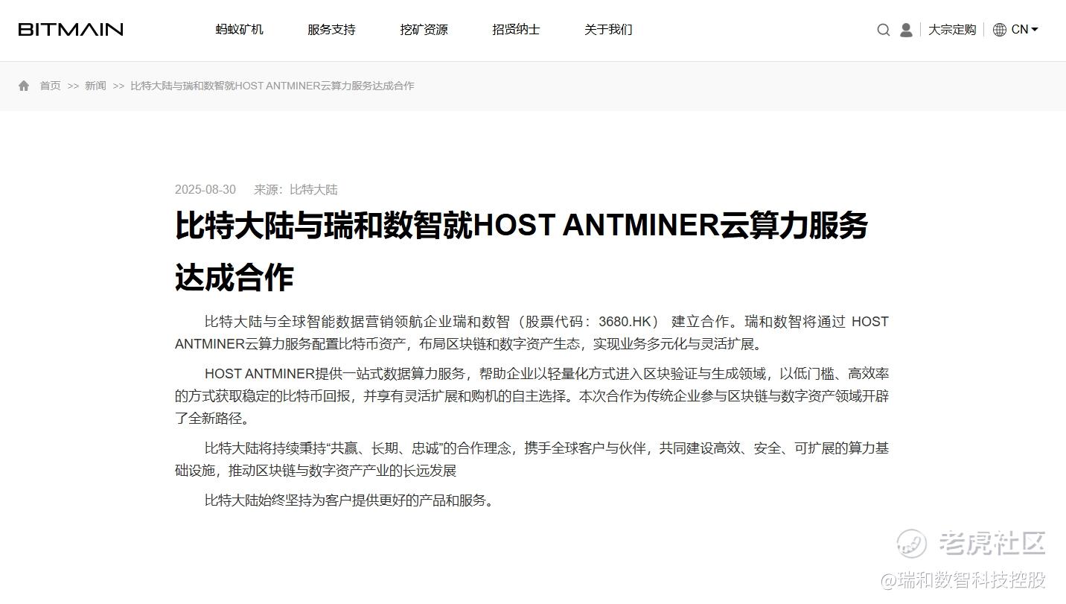Viewport: 1066px width, 604px height.
Task: Click breadcrumb article title text
Action: click(x=272, y=86)
